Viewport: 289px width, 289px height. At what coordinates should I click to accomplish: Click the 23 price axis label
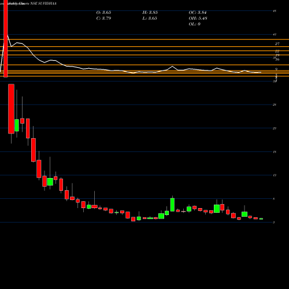pyautogui.click(x=275, y=128)
